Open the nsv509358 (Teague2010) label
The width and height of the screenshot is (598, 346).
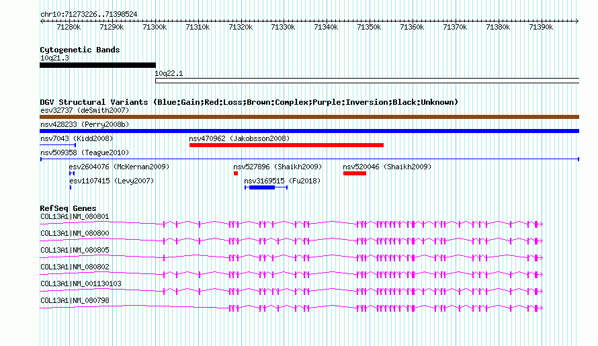[85, 153]
